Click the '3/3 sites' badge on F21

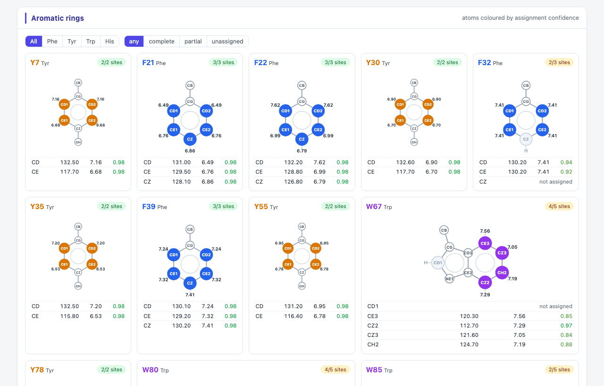click(223, 62)
